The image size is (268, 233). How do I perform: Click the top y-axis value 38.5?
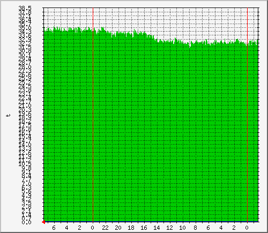(x=25, y=8)
